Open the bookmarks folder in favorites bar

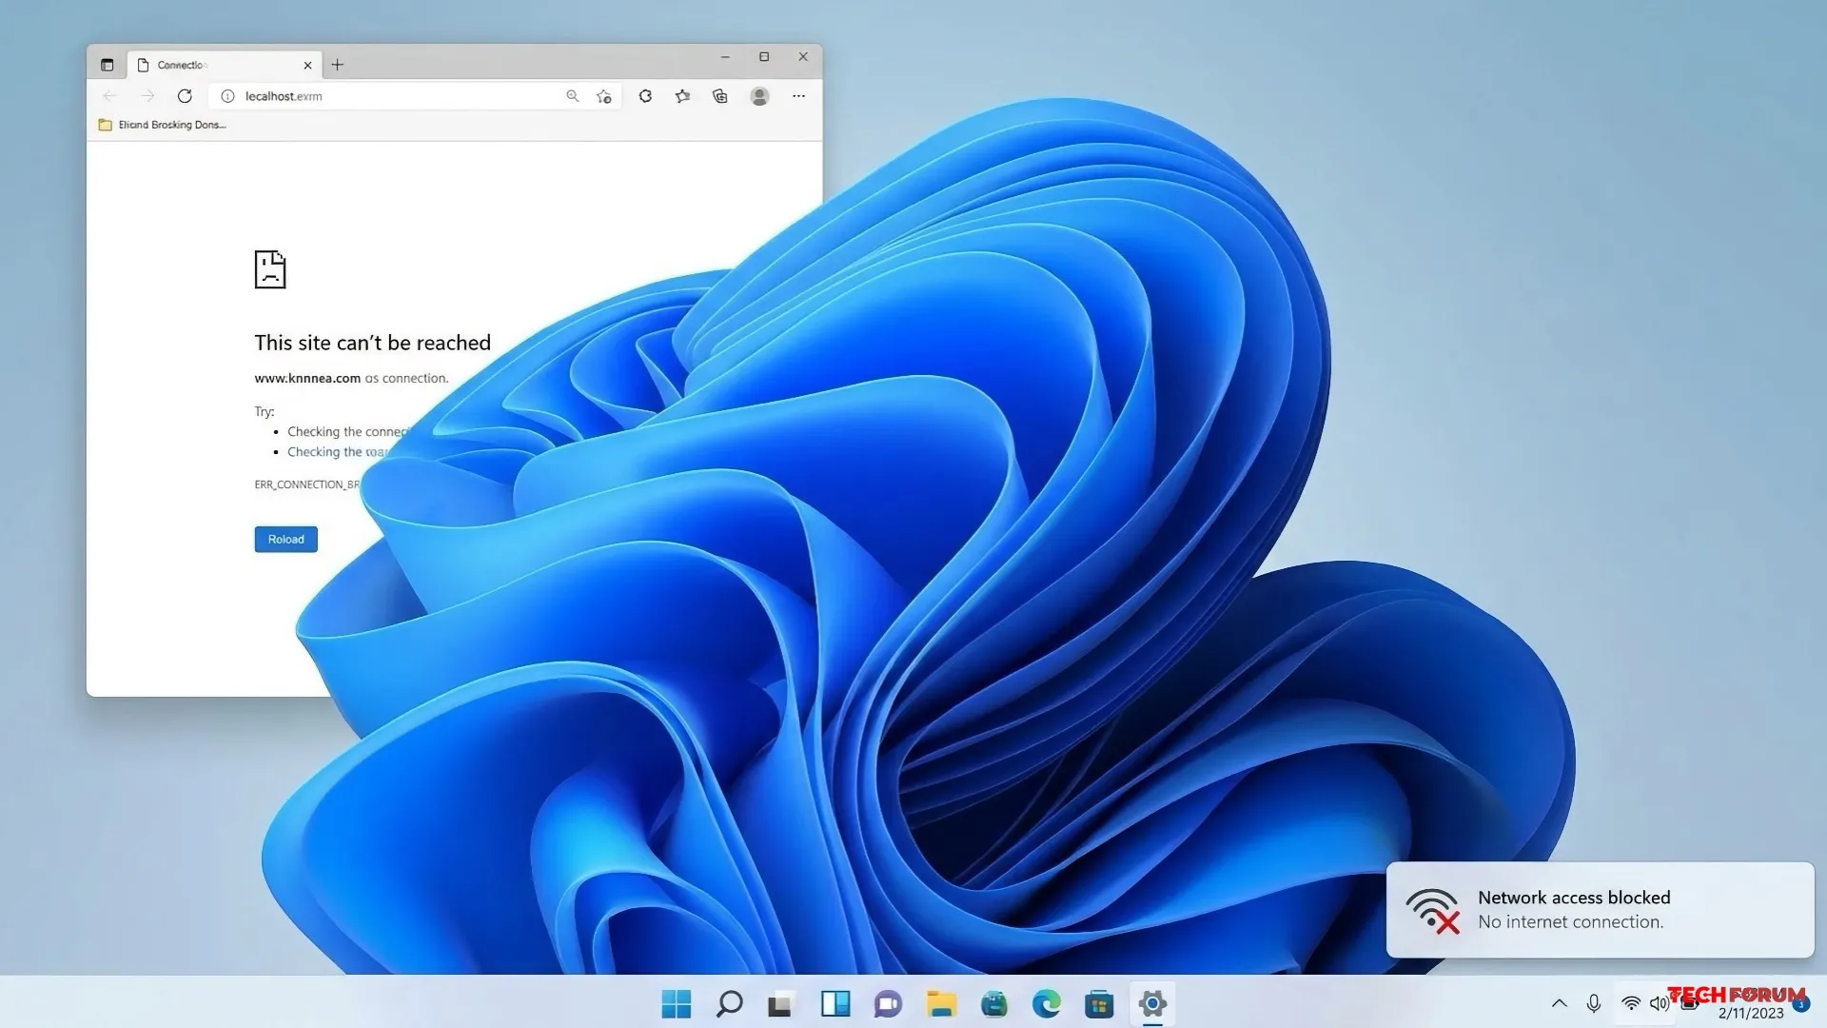162,125
